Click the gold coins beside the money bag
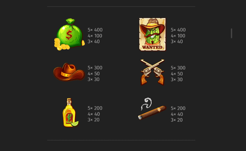Viewport: 246px width, 151px height. 61,45
